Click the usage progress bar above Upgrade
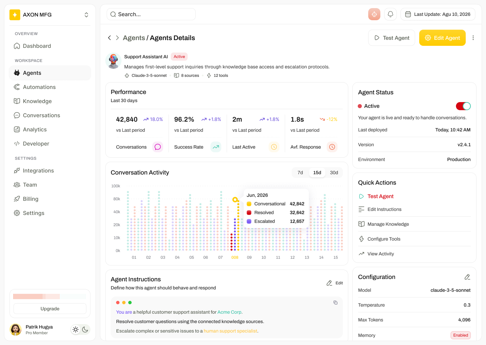Viewport: 486px width, 345px height. [50, 296]
